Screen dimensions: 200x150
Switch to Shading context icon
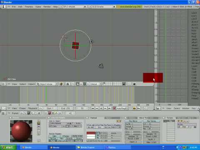29,113
